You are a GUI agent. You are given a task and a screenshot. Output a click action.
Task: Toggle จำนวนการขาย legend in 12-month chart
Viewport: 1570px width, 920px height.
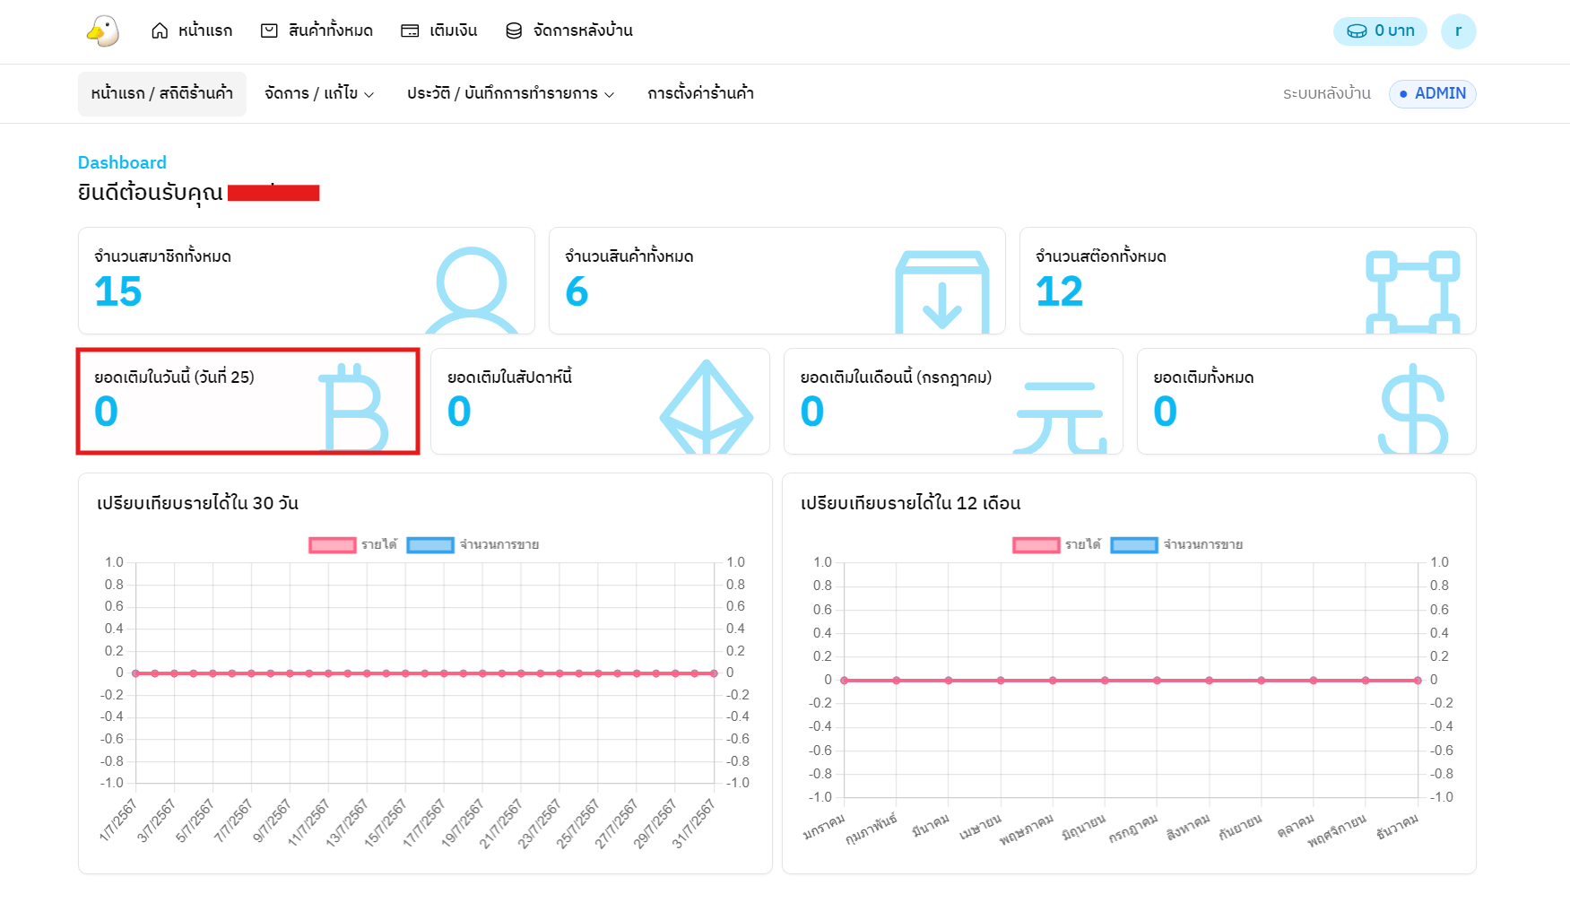coord(1176,544)
